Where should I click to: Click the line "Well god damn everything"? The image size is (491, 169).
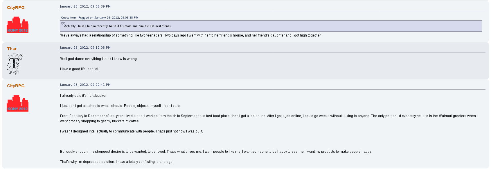[x=98, y=59]
